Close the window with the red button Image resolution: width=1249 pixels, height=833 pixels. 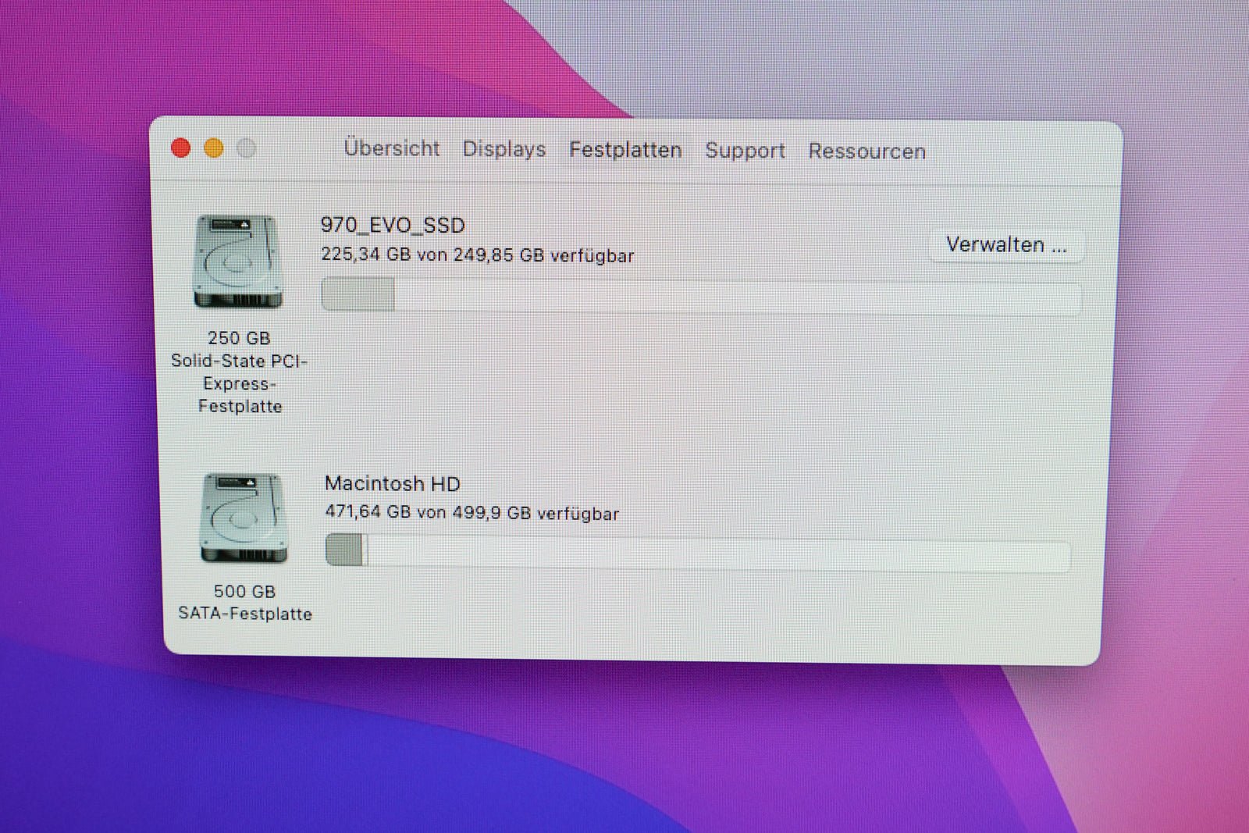(x=181, y=148)
